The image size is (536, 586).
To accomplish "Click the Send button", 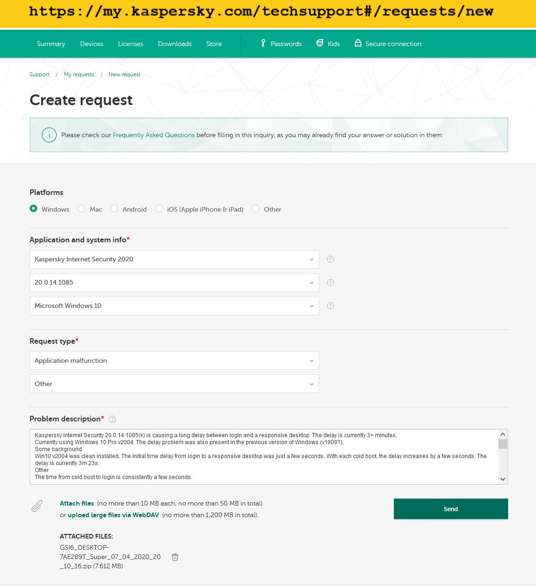I will point(451,509).
